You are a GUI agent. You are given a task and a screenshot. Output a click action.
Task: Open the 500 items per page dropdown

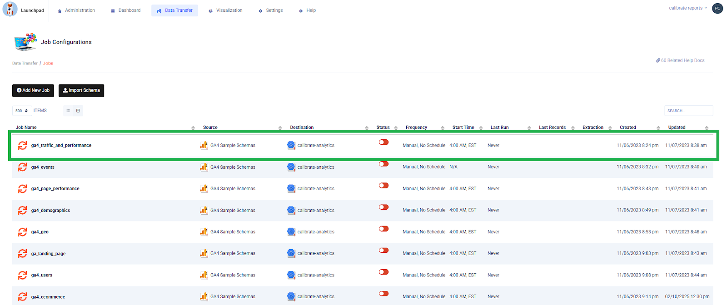[x=22, y=111]
